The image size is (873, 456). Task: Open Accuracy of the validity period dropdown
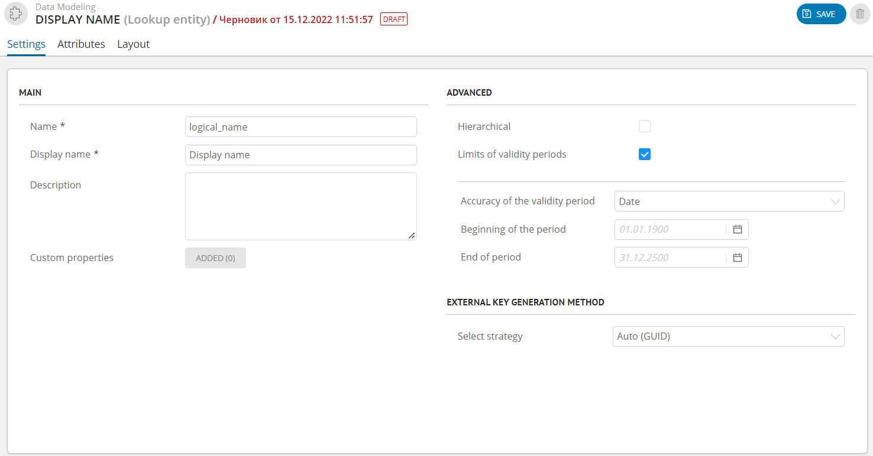pyautogui.click(x=729, y=201)
